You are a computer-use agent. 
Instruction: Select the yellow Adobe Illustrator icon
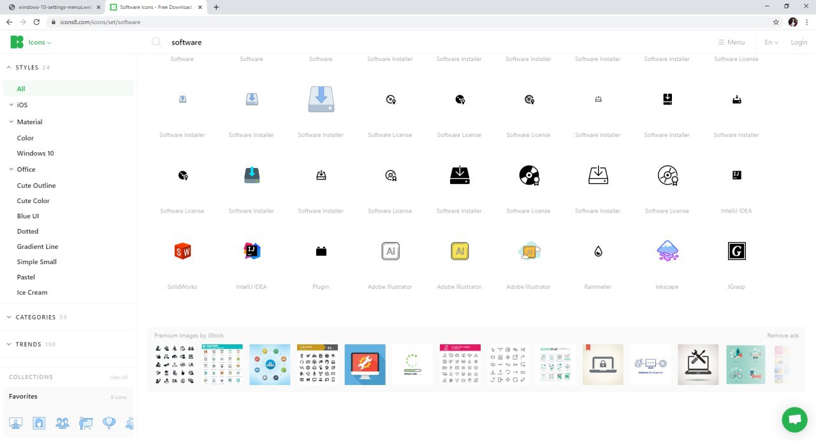click(x=460, y=251)
